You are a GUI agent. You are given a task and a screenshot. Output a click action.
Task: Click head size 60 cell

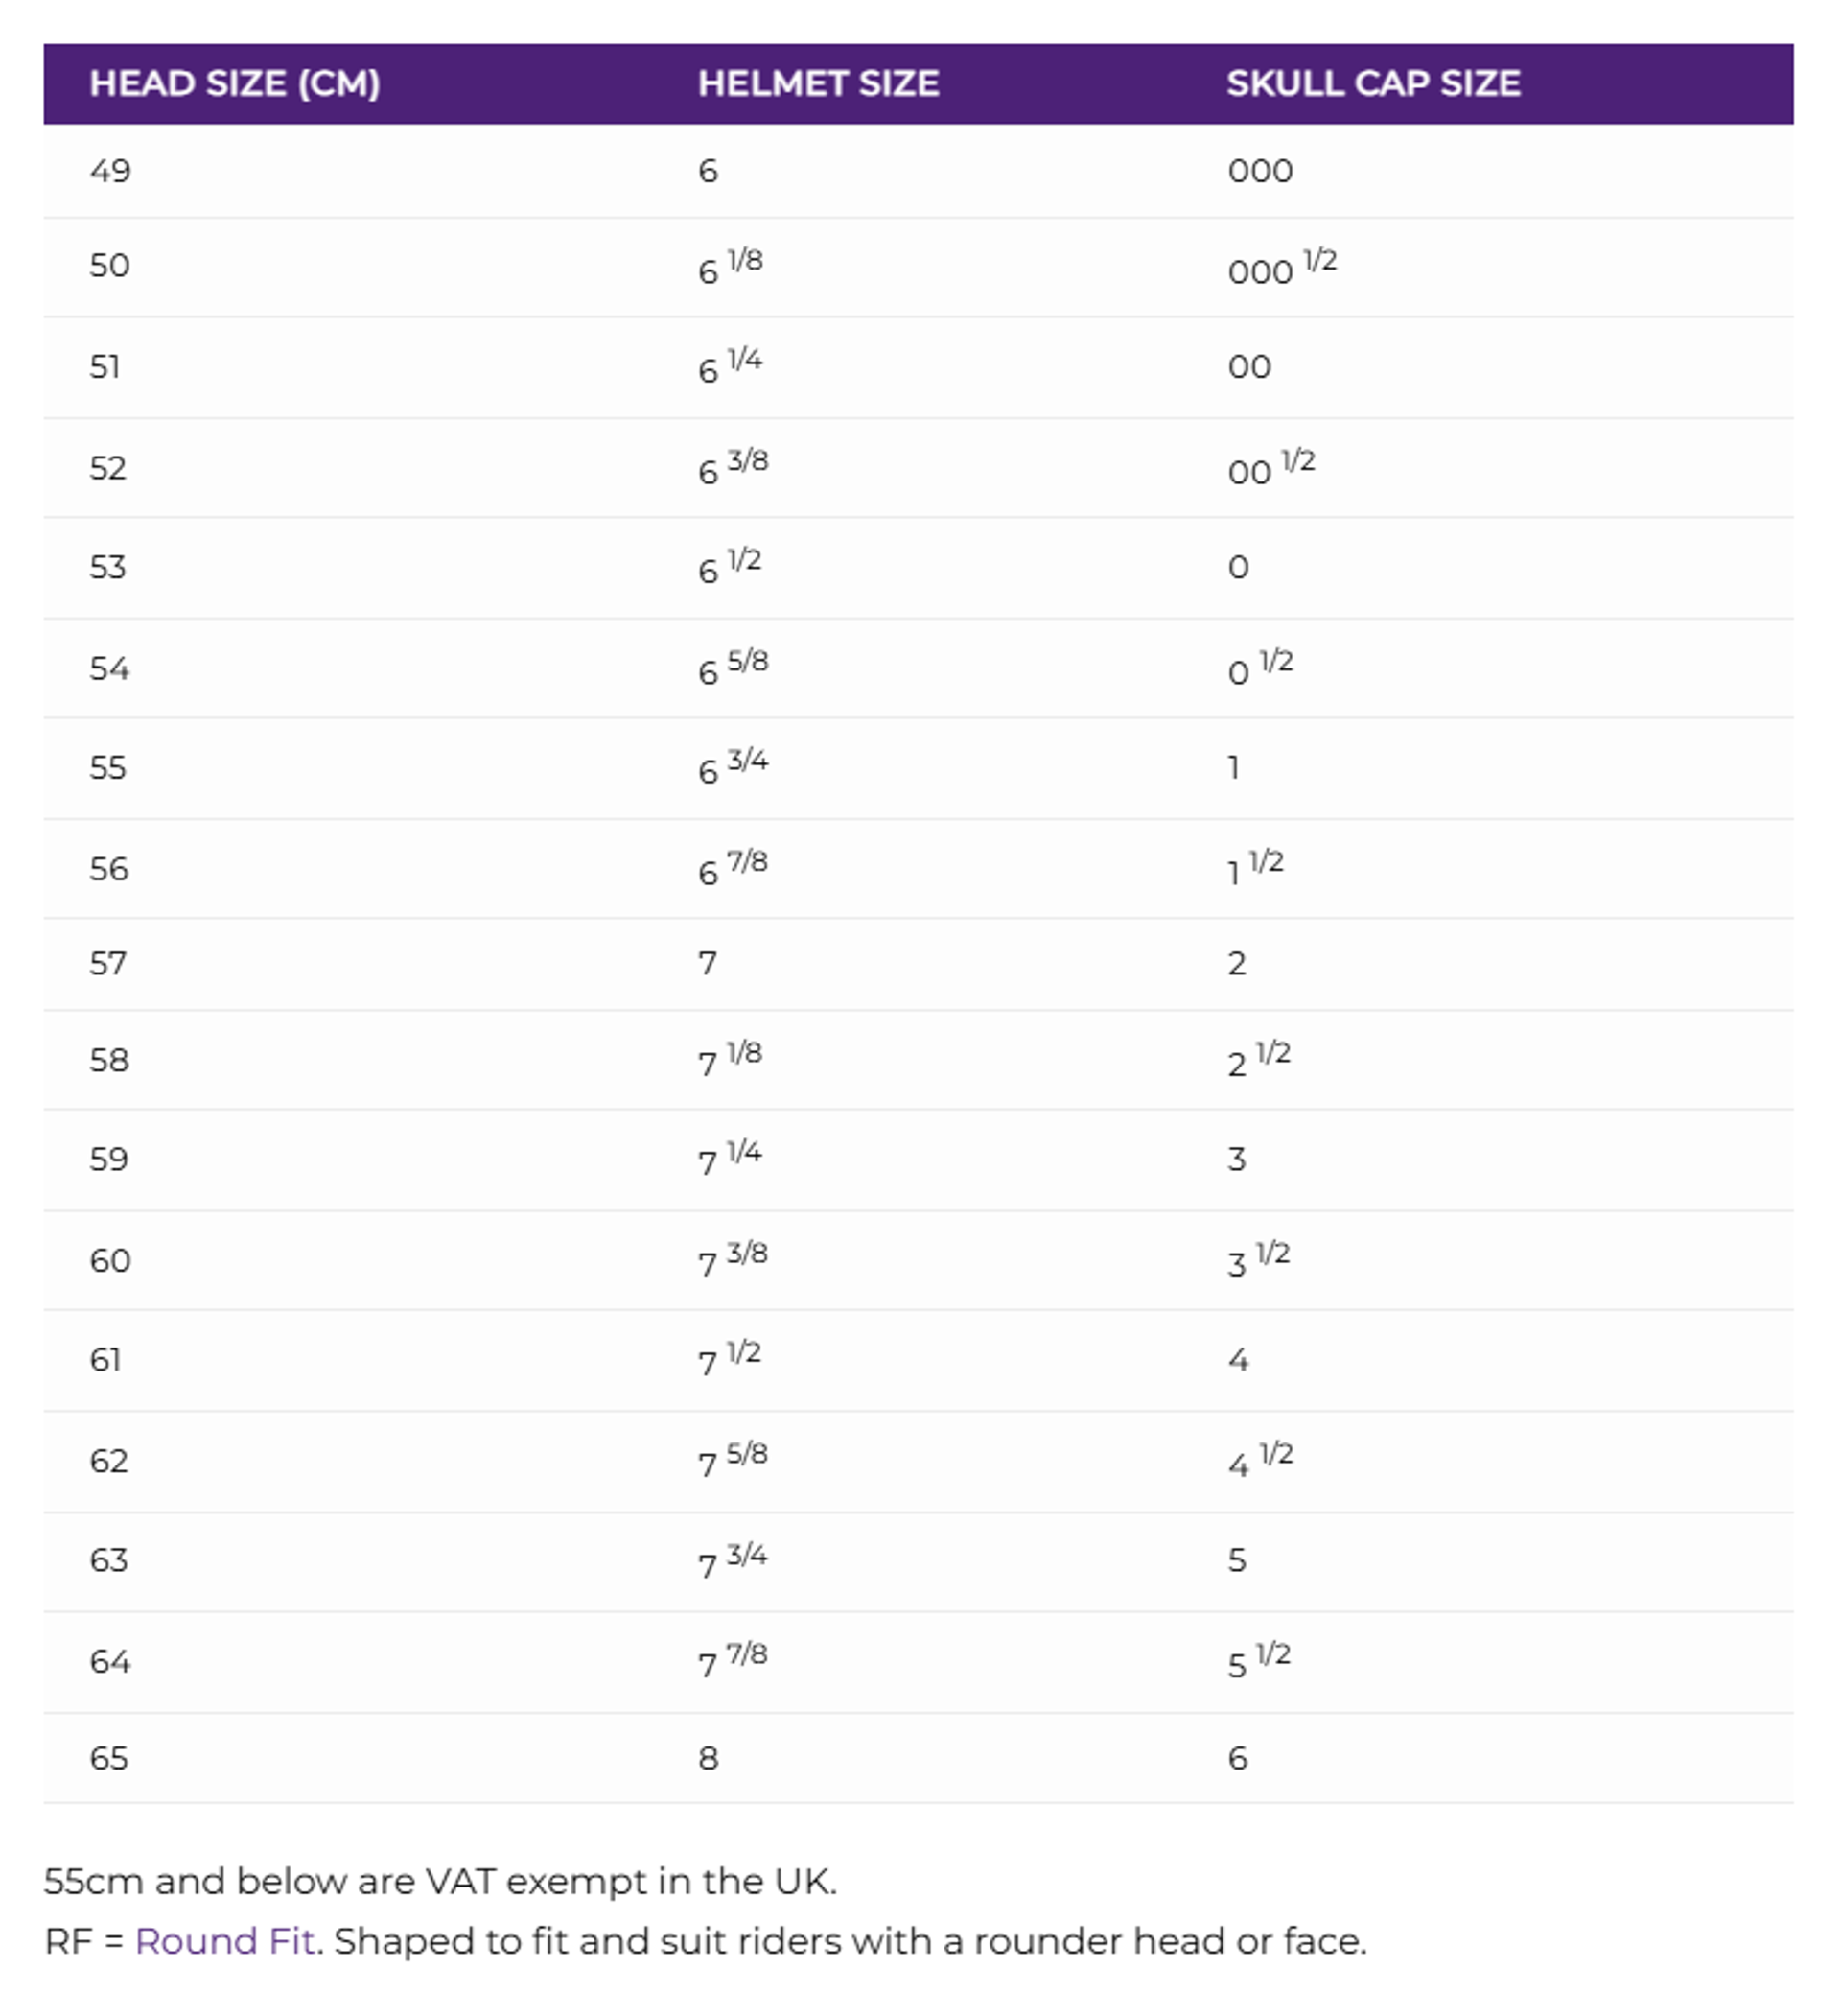pos(110,1261)
